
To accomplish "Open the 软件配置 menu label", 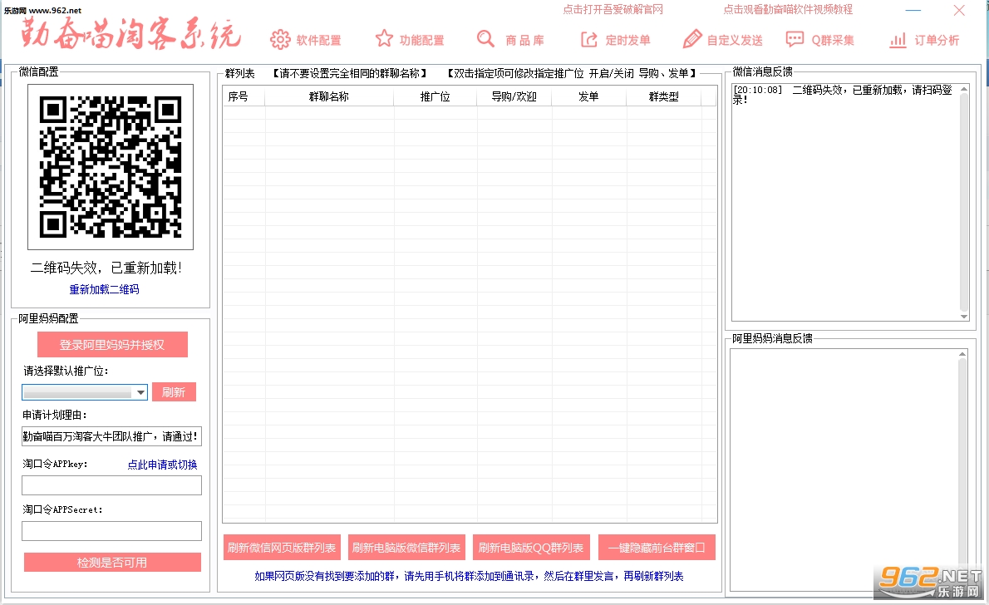I will (x=318, y=41).
